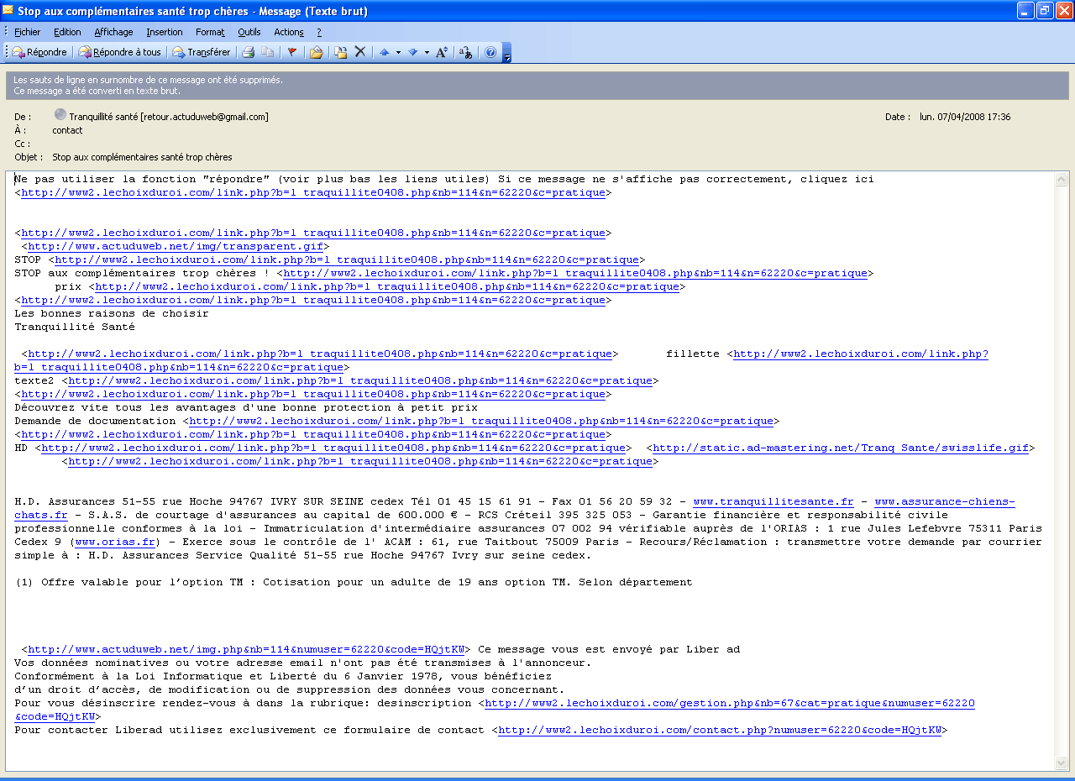Click Répondre à tous in toolbar
The height and width of the screenshot is (781, 1075).
(119, 52)
